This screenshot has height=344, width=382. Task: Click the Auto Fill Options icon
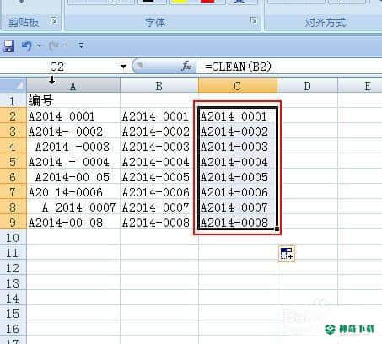(287, 253)
